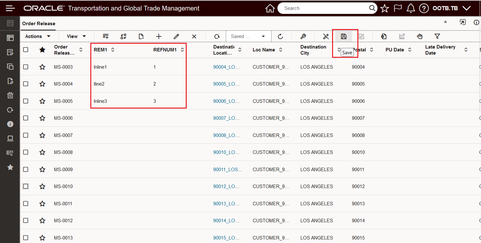Open link 90015_LO... destination location
Image resolution: width=481 pixels, height=243 pixels.
(226, 238)
